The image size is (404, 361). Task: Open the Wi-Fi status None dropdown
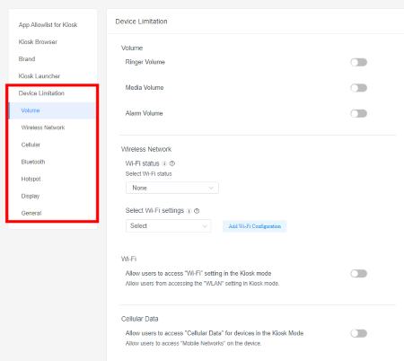172,188
